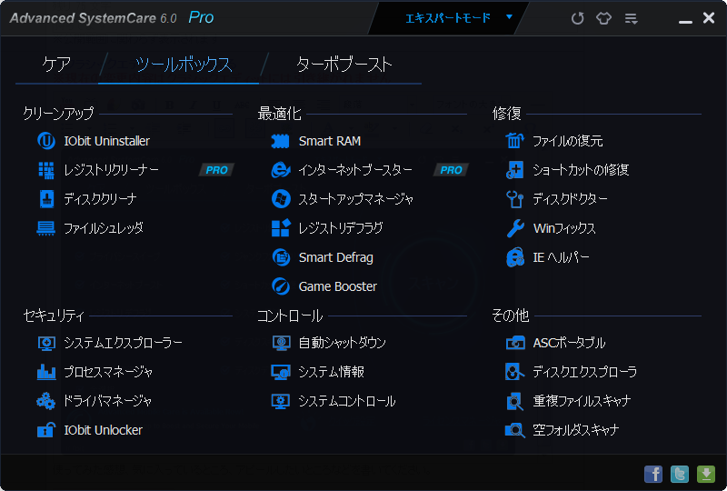
Task: Open 自動シャットダウン icon
Action: (x=281, y=344)
